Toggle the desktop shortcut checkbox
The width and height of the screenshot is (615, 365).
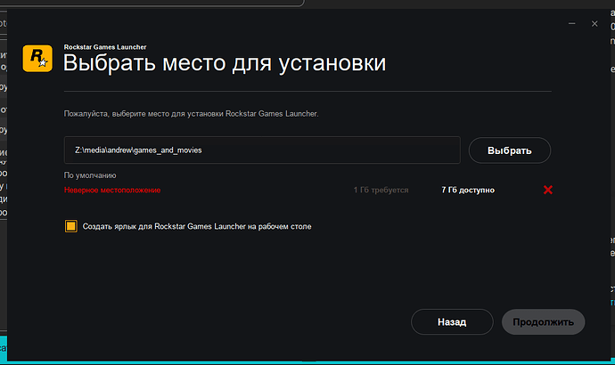[x=71, y=226]
